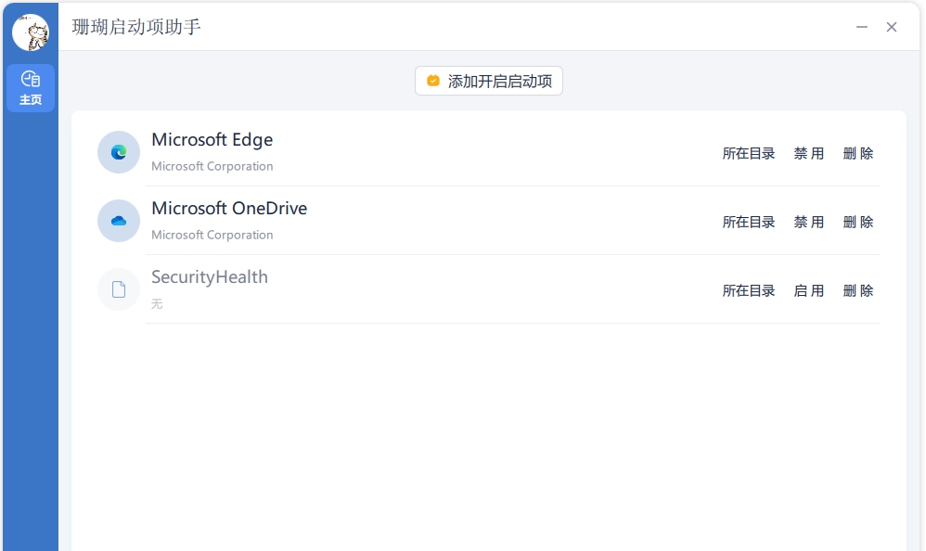Minimize the 珊瑚启动项助手 window
The image size is (926, 551).
pyautogui.click(x=862, y=28)
